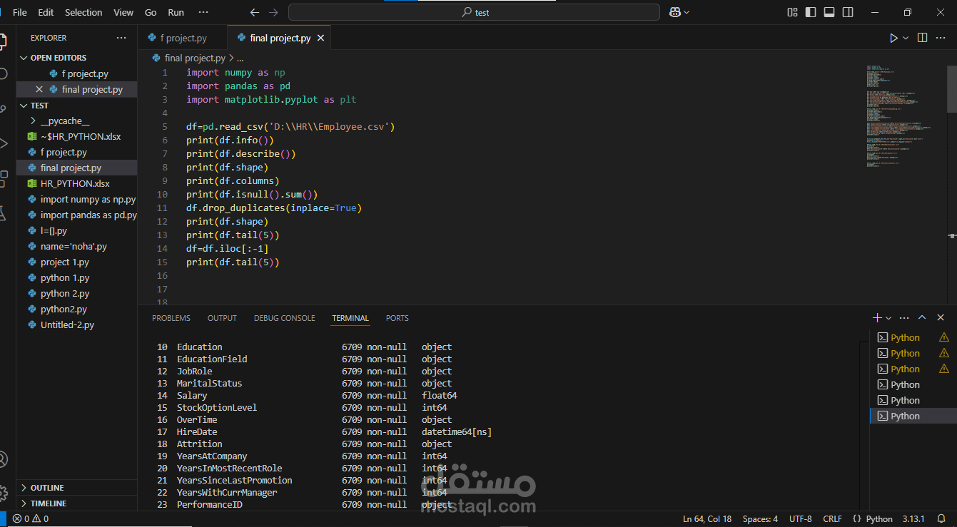Open the Run menu
957x527 pixels.
point(176,12)
